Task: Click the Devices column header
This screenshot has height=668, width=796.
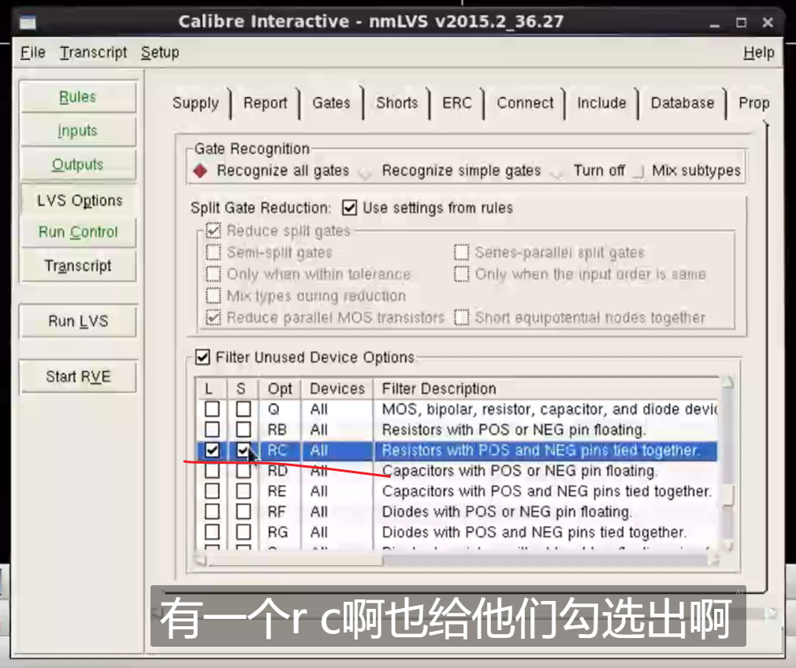Action: point(337,389)
